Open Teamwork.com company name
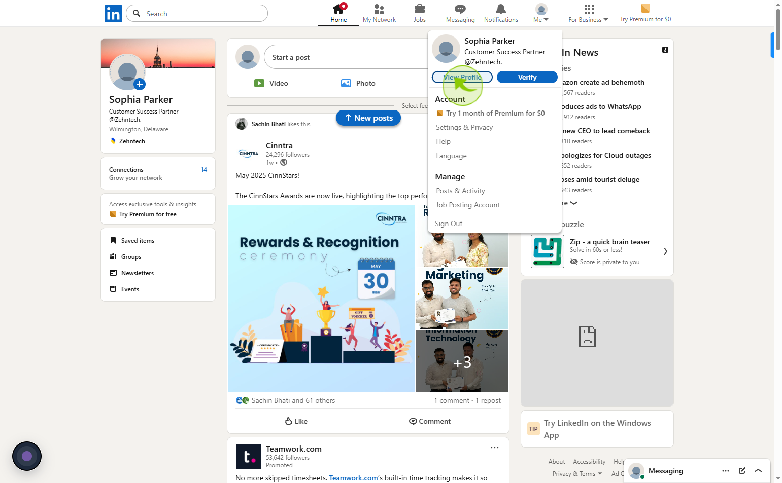This screenshot has width=782, height=483. point(294,449)
